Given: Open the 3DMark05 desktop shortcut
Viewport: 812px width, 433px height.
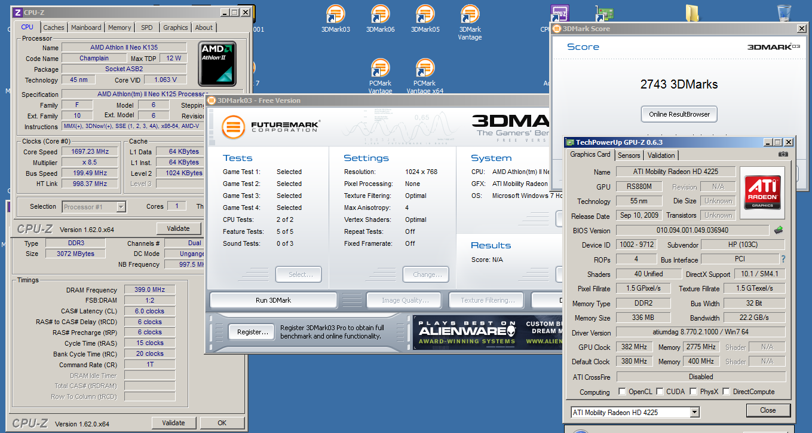Looking at the screenshot, I should pos(425,19).
